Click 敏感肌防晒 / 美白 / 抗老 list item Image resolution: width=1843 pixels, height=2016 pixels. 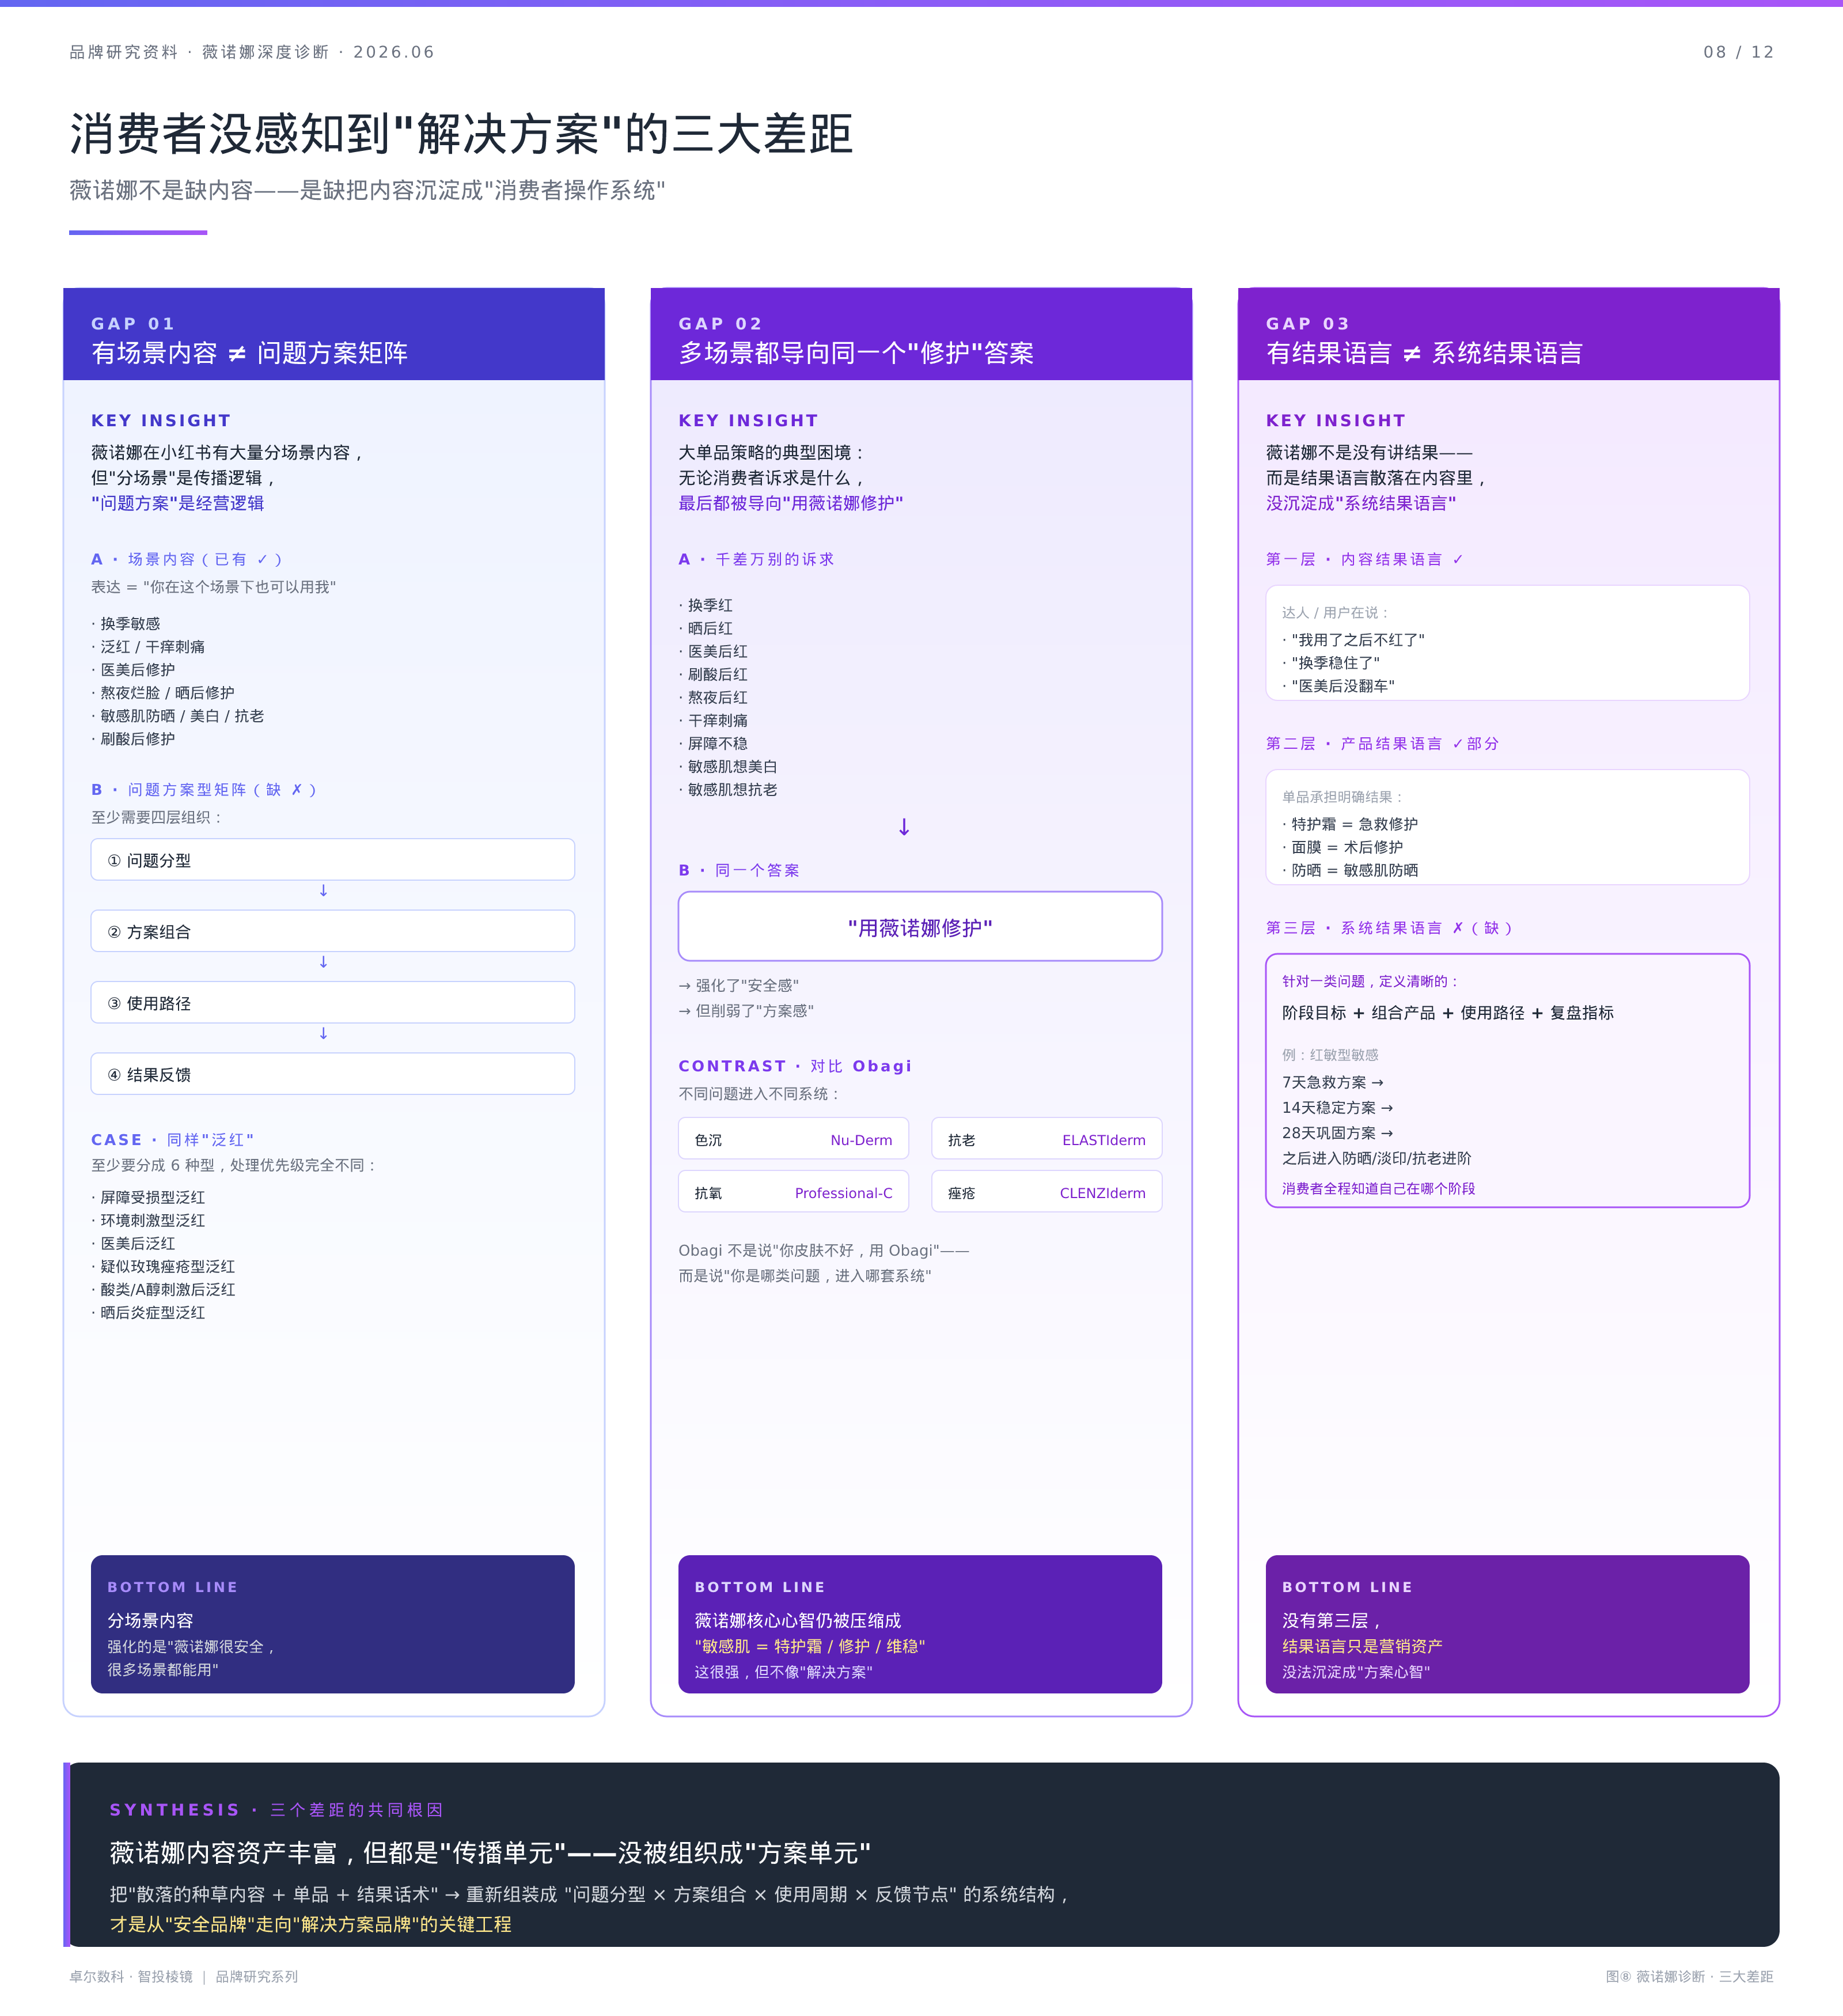[x=178, y=716]
